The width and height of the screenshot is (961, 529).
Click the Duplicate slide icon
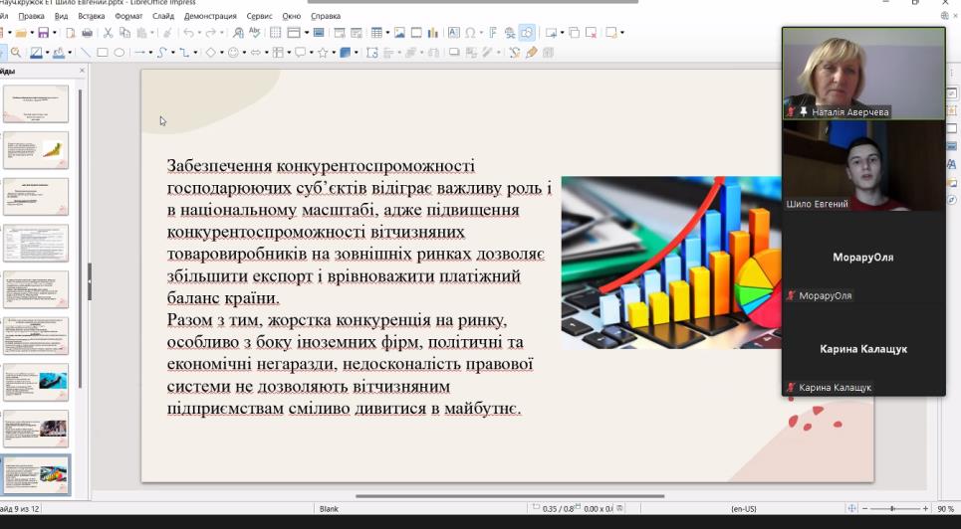tap(574, 33)
